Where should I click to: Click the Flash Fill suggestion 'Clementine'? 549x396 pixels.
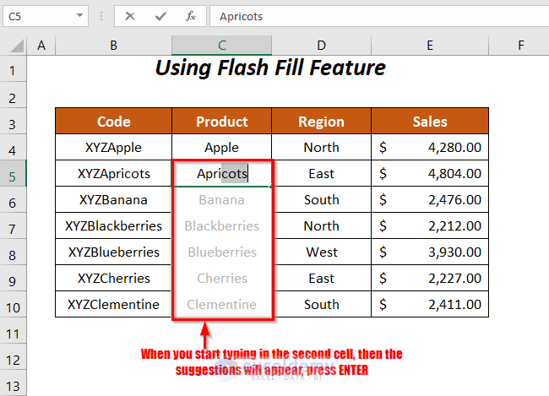coord(221,304)
